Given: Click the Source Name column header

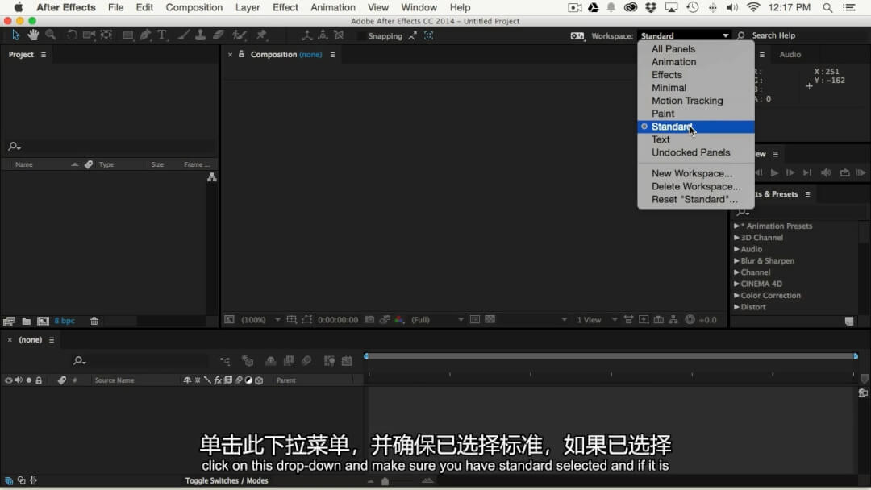Looking at the screenshot, I should coord(115,380).
